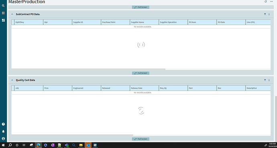The height and width of the screenshot is (148, 277).
Task: Open the notifications bell icon
Action: coord(3,132)
